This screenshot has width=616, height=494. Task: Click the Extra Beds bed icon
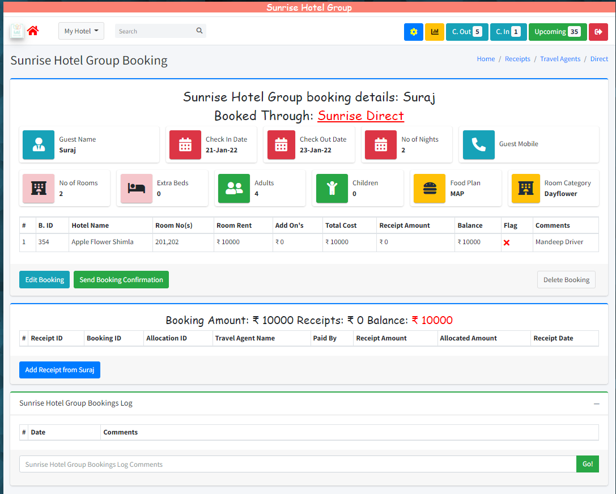click(x=137, y=189)
